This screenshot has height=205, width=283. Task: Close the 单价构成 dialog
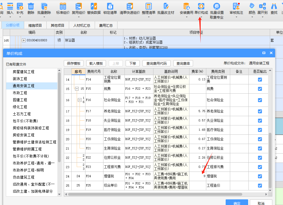tap(271, 53)
